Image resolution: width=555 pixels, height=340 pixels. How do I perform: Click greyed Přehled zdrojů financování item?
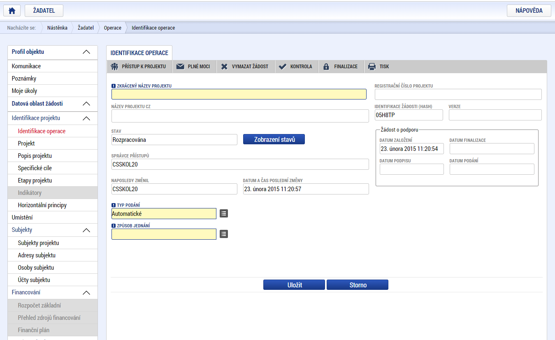(x=53, y=318)
